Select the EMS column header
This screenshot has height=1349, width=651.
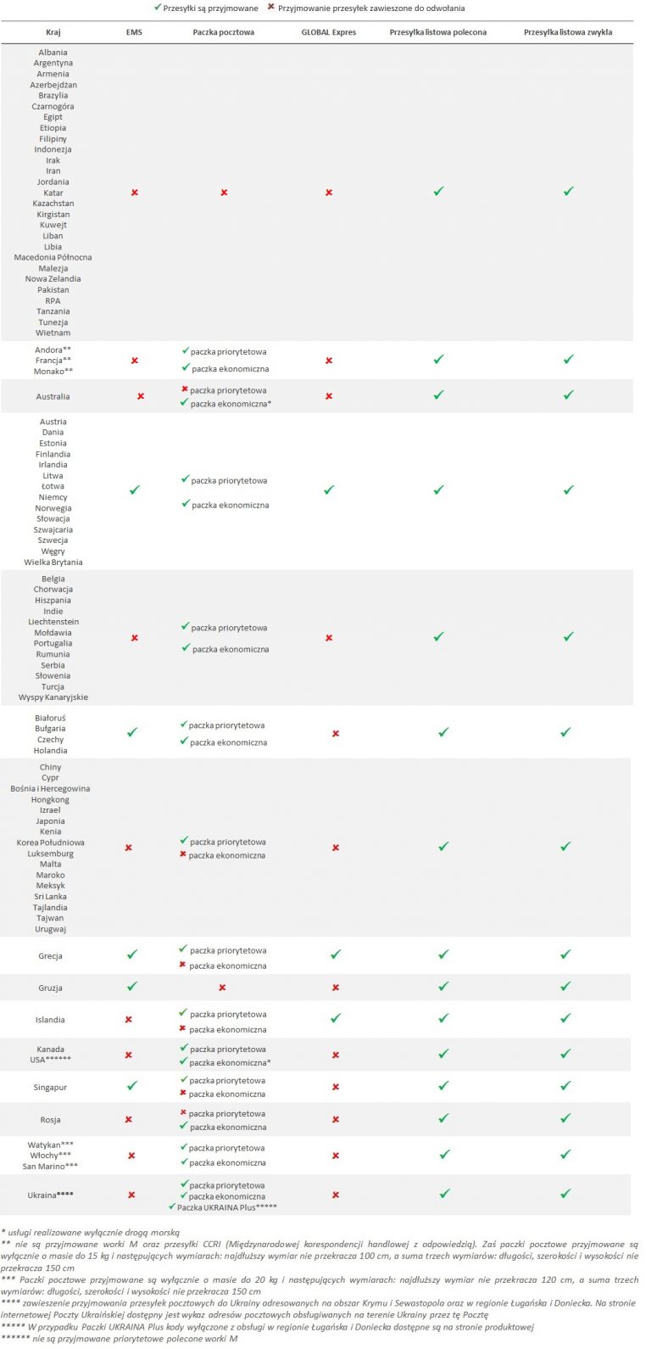(134, 32)
